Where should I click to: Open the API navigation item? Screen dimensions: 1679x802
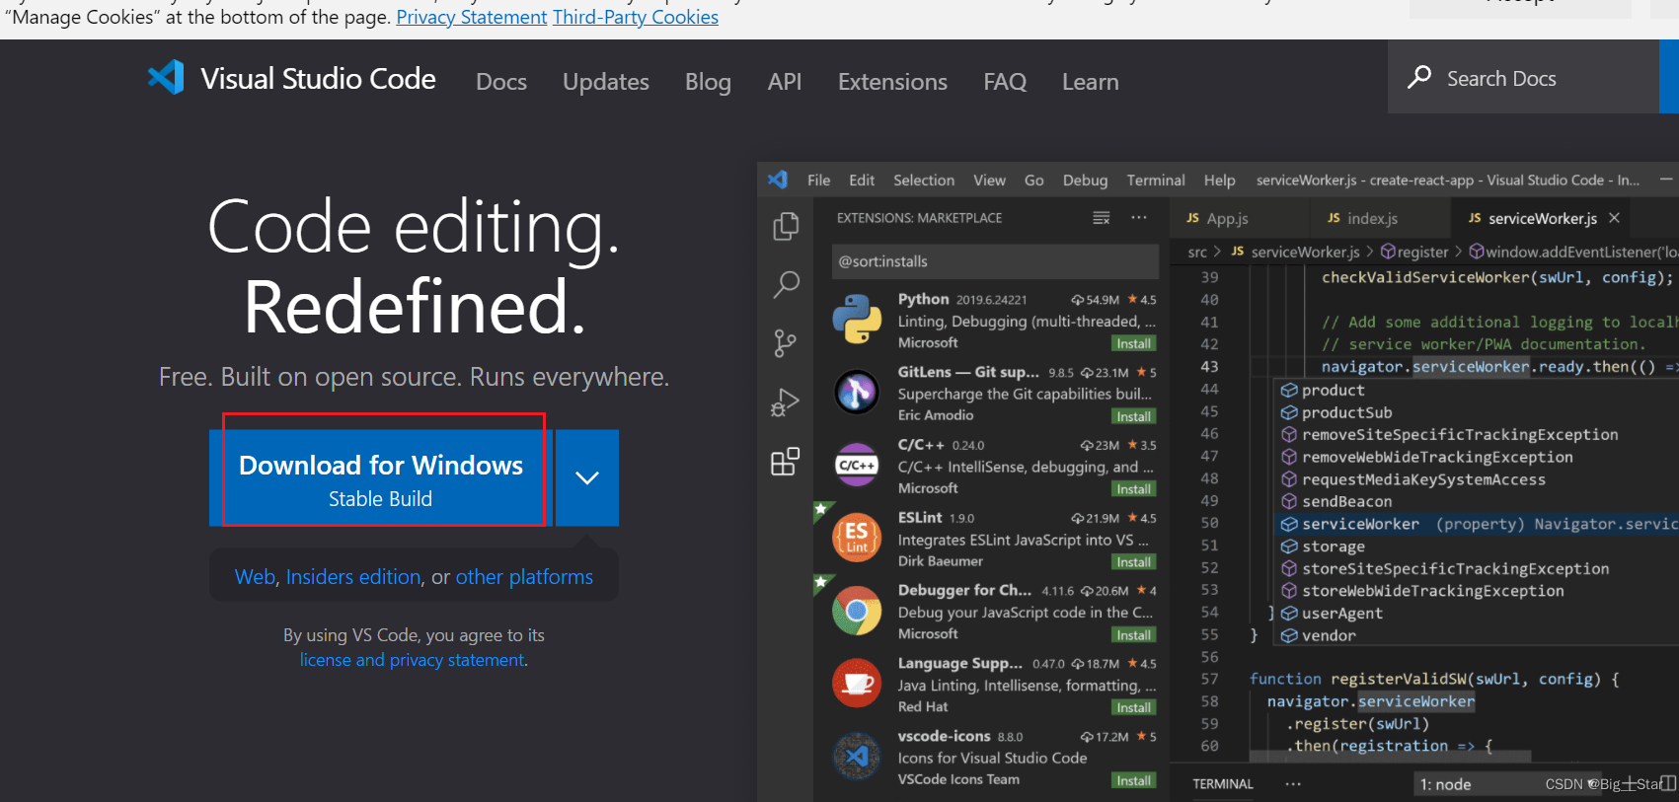pos(785,82)
